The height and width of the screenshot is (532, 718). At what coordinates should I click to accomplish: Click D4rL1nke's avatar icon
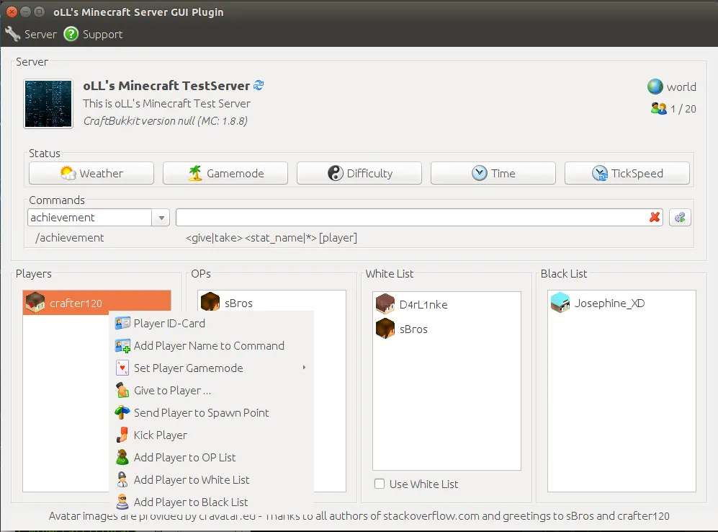coord(385,304)
